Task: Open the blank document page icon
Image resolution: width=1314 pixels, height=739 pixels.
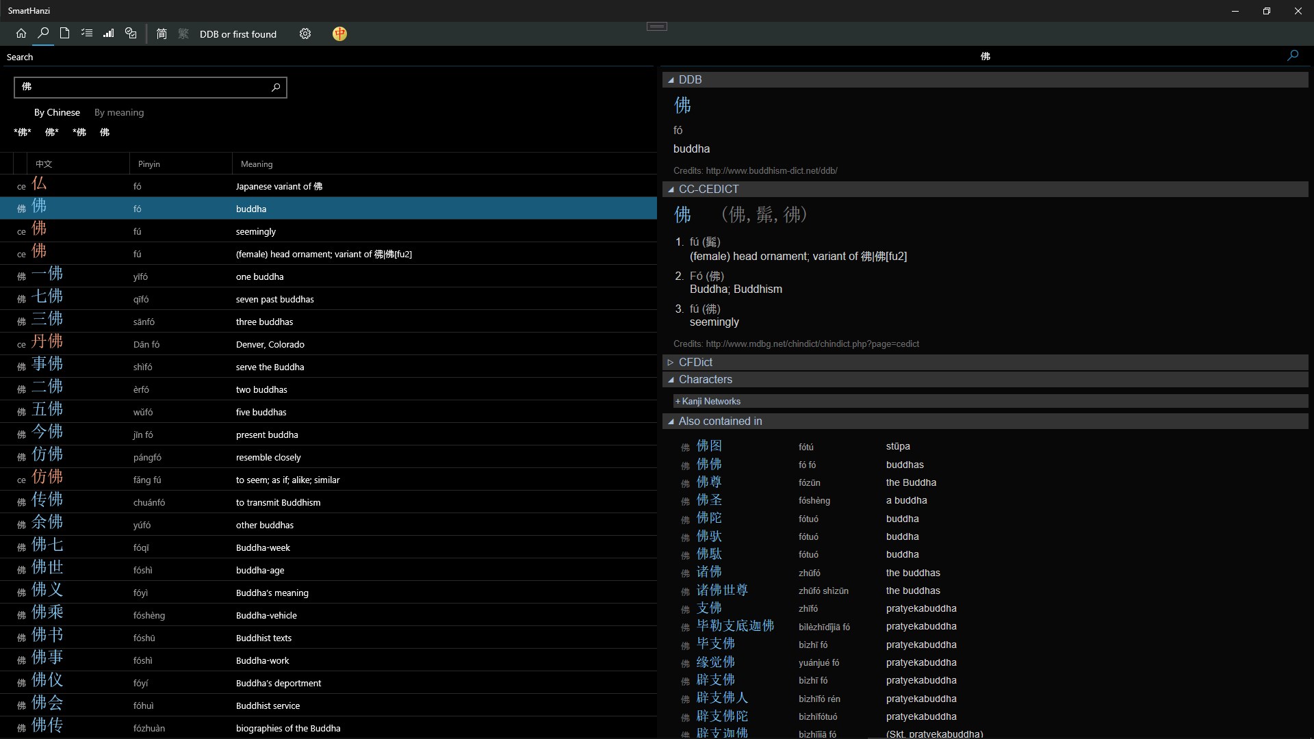Action: 64,34
